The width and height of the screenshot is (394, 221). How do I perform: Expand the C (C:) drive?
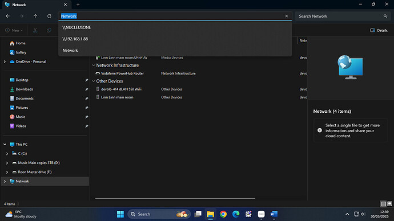point(7,154)
